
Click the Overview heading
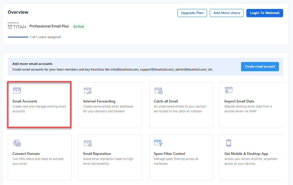point(18,12)
